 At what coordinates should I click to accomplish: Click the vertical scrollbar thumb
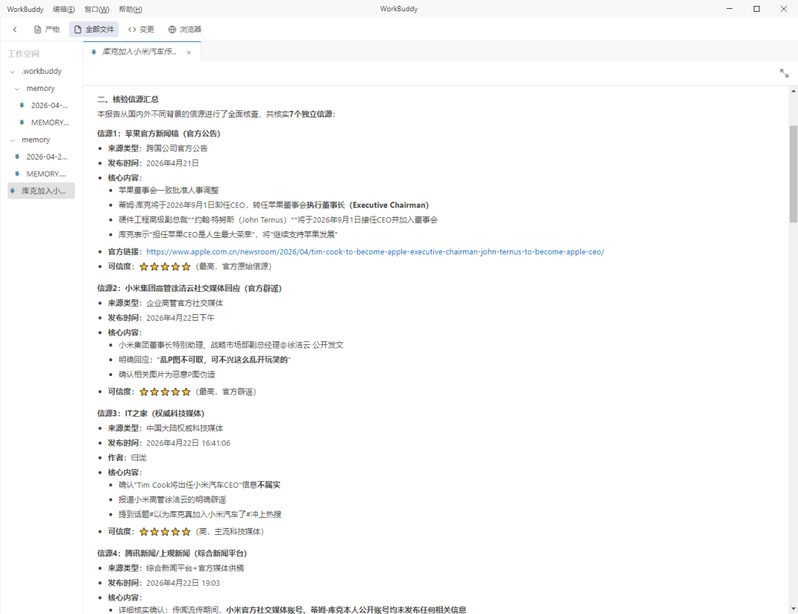point(794,174)
